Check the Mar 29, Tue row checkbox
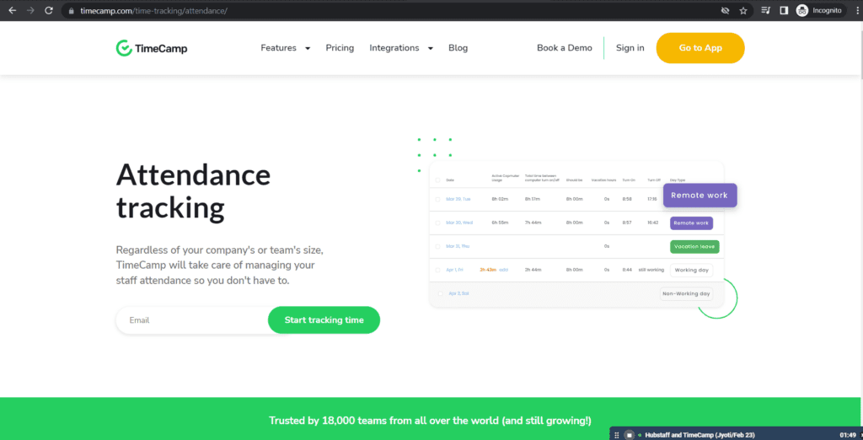 (437, 199)
